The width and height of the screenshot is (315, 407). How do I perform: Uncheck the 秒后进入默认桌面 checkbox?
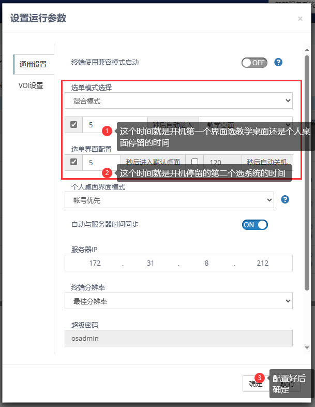[73, 162]
